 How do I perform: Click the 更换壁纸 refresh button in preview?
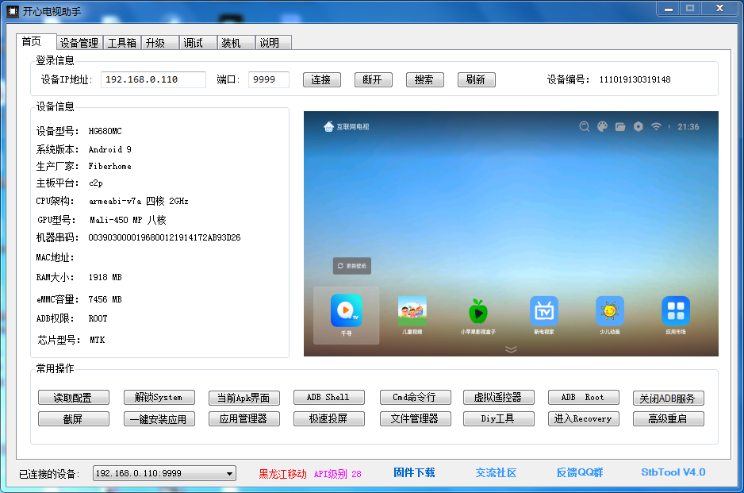pos(352,266)
